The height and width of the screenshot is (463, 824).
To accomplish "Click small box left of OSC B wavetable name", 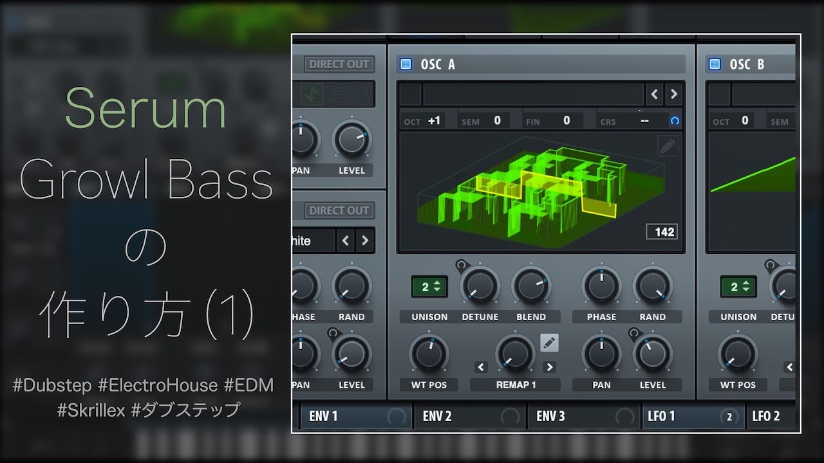I will tap(719, 95).
